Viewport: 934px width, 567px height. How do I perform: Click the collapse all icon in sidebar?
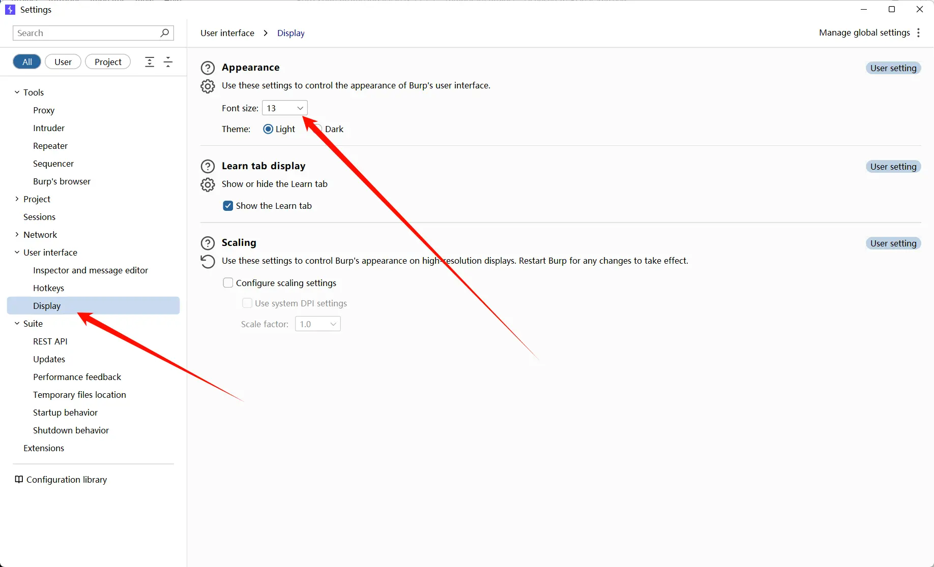pos(168,62)
